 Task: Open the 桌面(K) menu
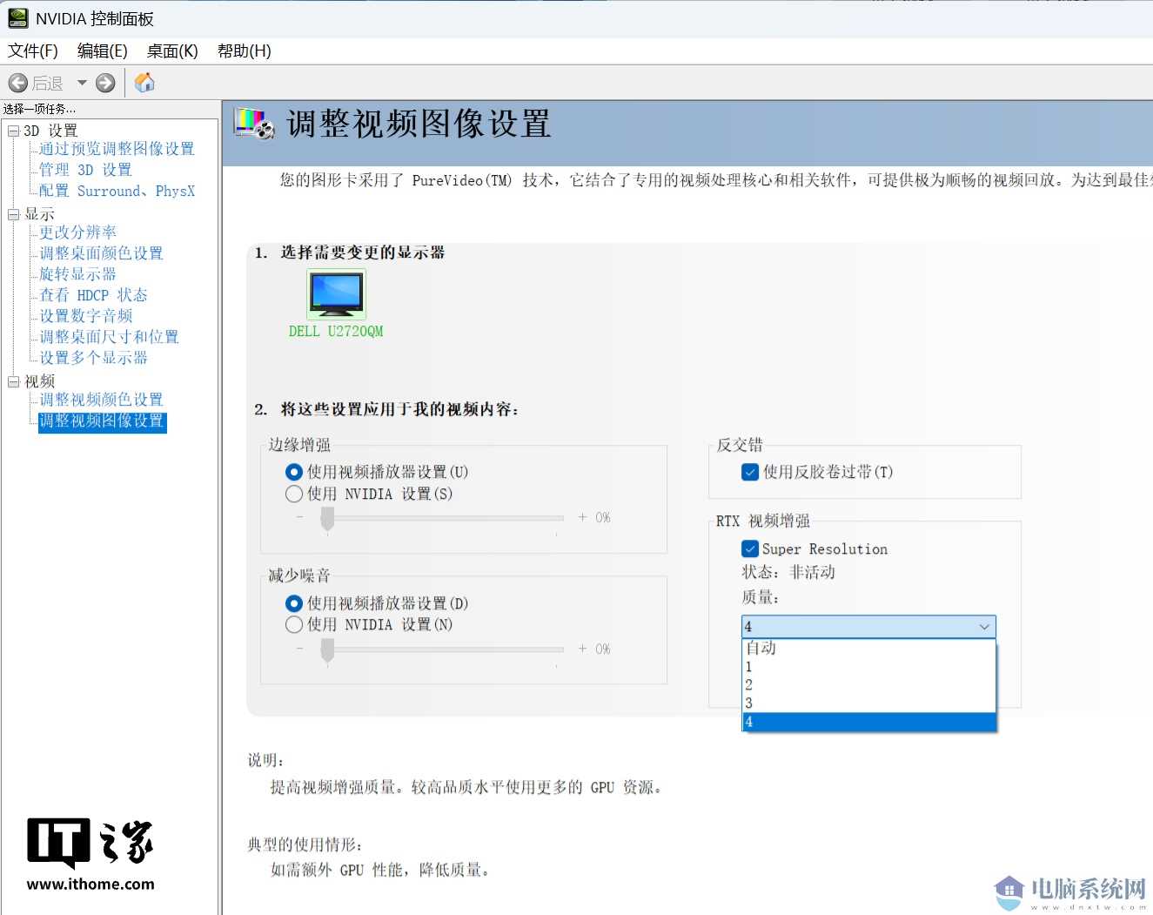[x=172, y=51]
